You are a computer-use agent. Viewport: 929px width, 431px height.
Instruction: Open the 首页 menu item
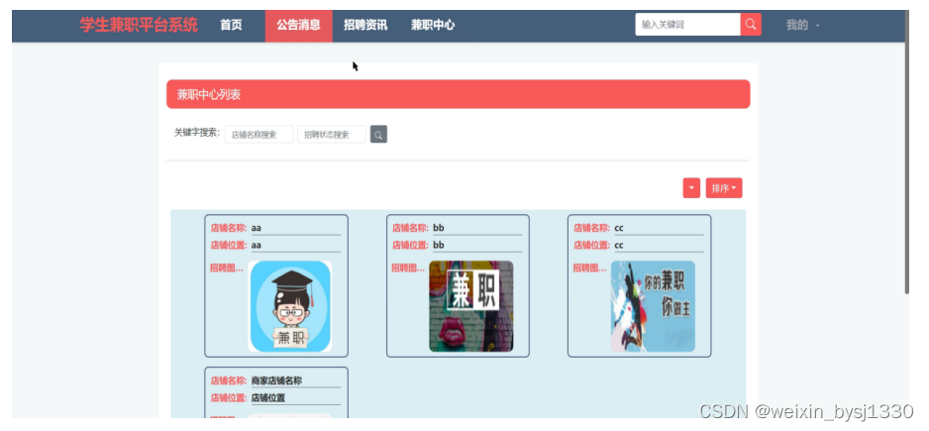click(231, 25)
